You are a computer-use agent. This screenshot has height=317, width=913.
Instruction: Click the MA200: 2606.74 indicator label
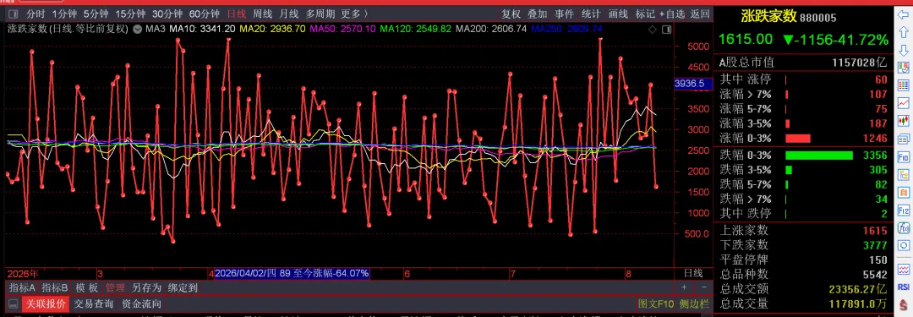[x=491, y=28]
